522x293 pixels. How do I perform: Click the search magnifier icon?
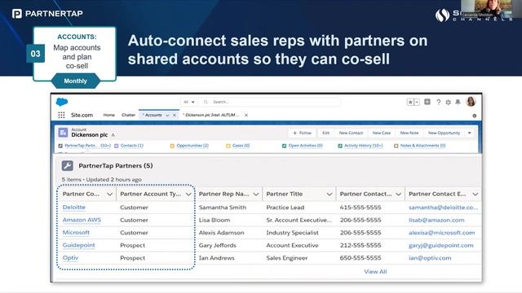(x=206, y=102)
